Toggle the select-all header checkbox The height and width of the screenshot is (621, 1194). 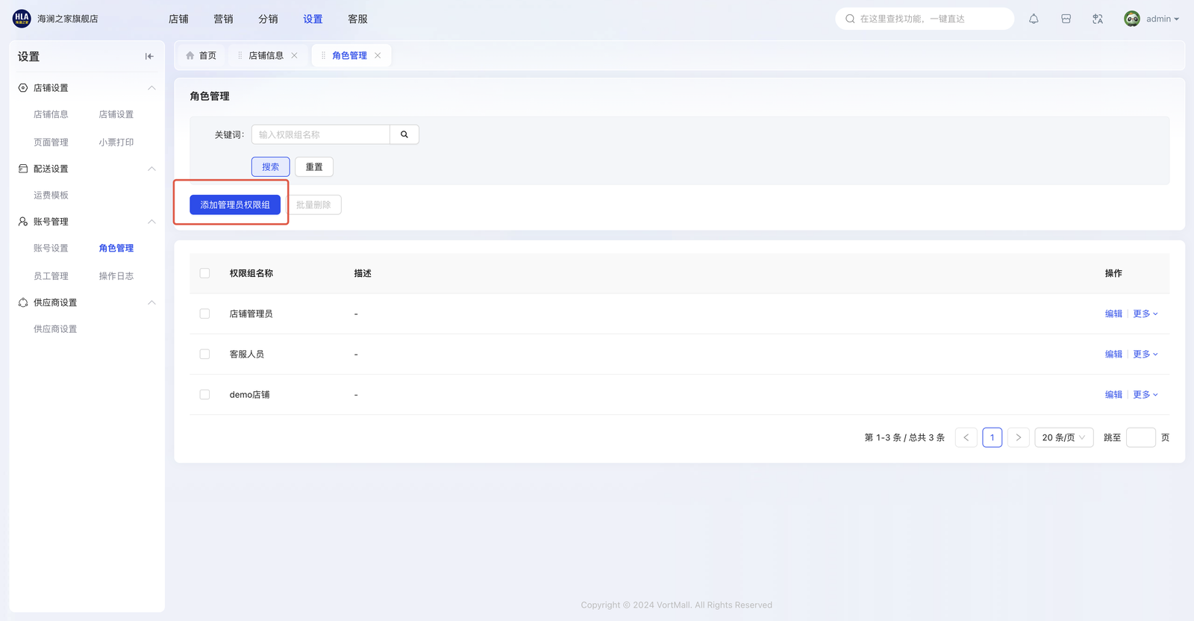(x=204, y=273)
